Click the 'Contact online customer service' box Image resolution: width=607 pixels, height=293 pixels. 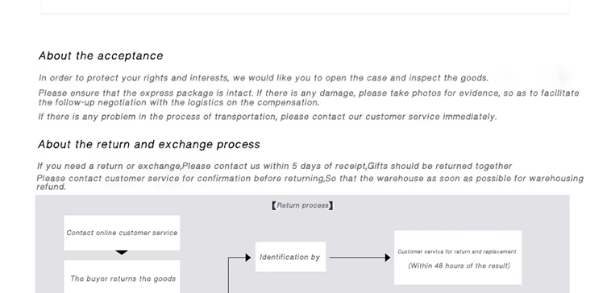coord(122,233)
